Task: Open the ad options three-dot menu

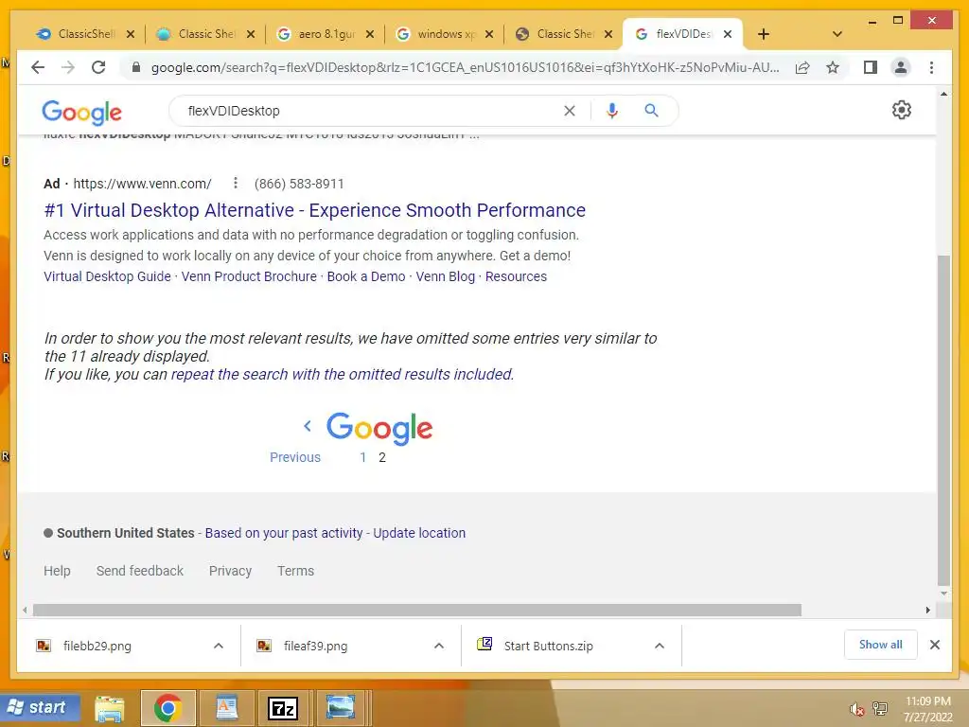Action: pyautogui.click(x=235, y=183)
